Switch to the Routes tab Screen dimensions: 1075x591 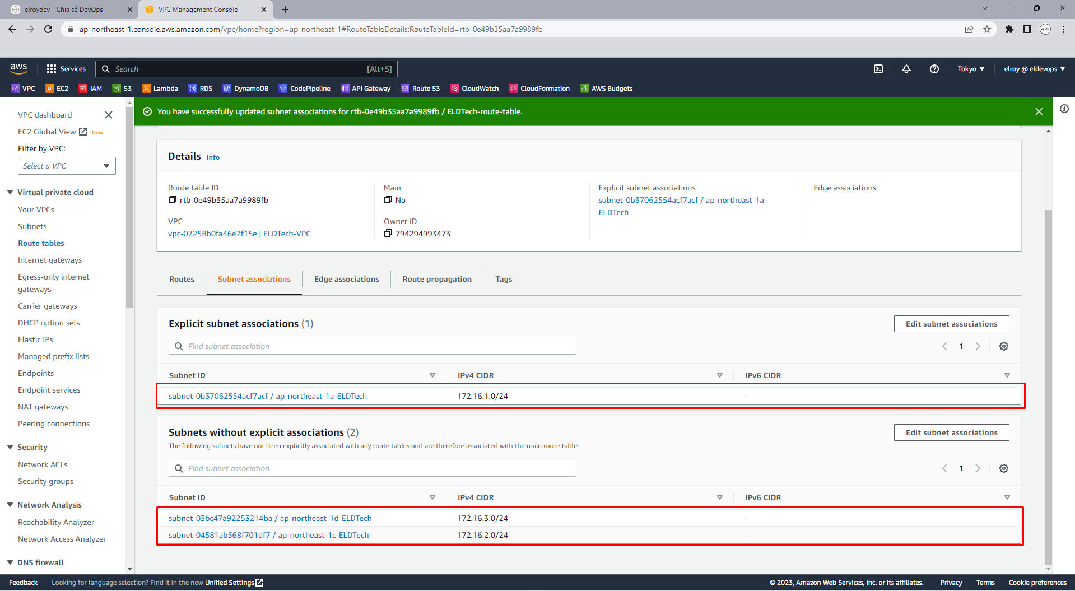point(182,279)
